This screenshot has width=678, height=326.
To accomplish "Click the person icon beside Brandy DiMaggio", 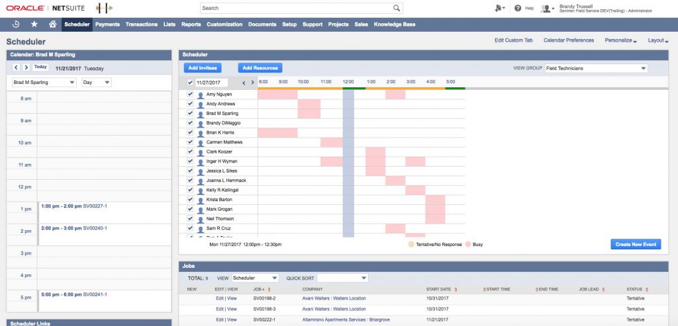I will pos(200,124).
